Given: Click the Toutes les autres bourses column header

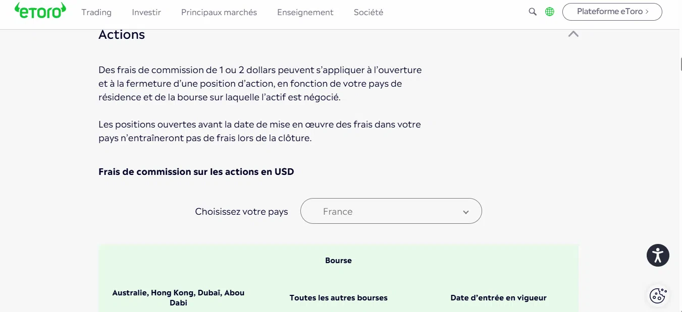Looking at the screenshot, I should [339, 298].
